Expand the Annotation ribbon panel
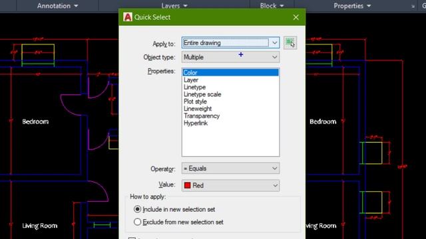 (x=58, y=6)
